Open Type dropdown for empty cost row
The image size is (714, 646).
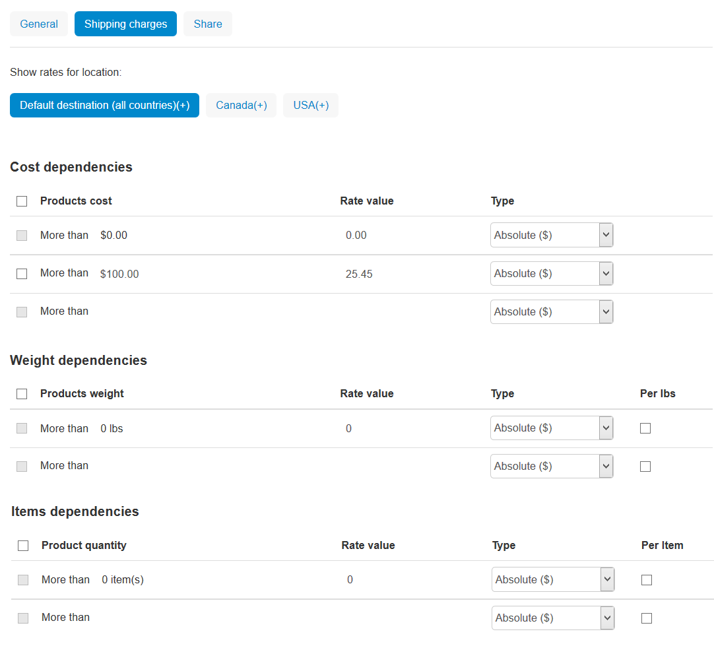click(552, 311)
